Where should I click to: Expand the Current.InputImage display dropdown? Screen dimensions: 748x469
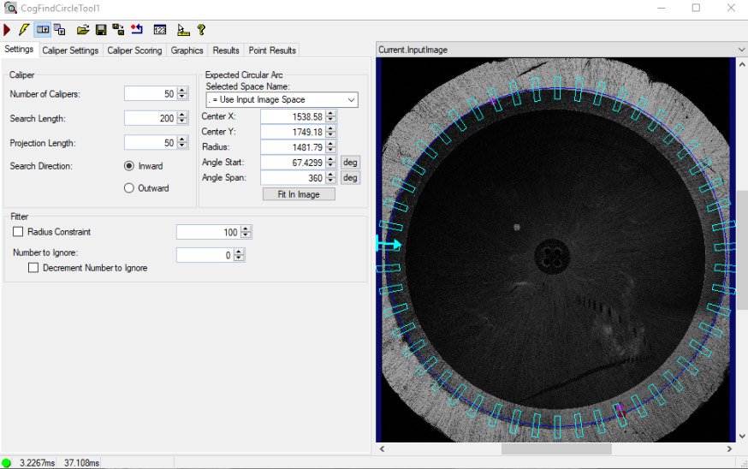point(740,50)
